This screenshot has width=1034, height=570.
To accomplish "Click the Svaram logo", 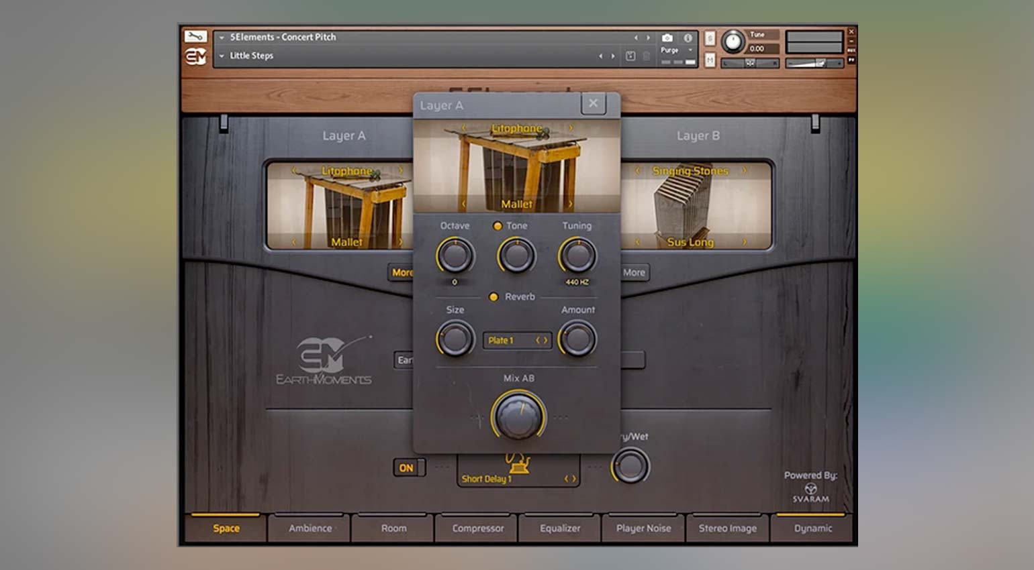I will coord(810,493).
